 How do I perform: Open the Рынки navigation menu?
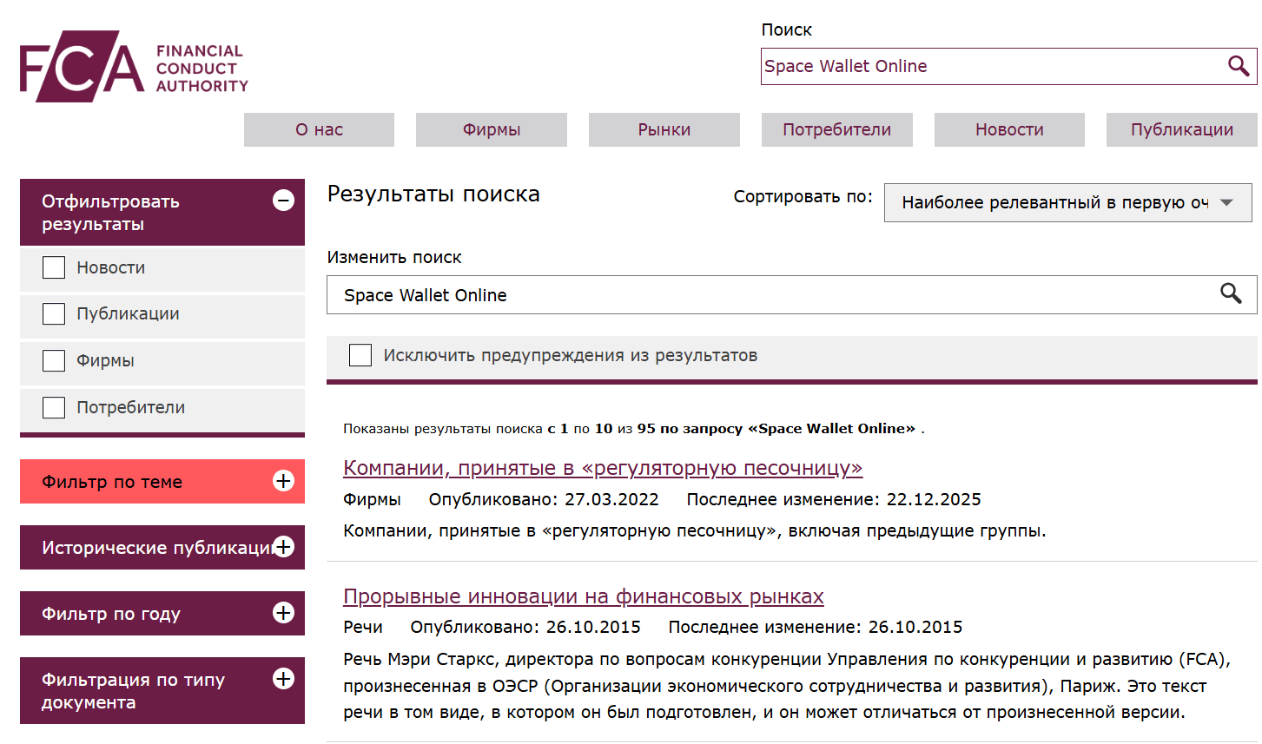pyautogui.click(x=664, y=129)
